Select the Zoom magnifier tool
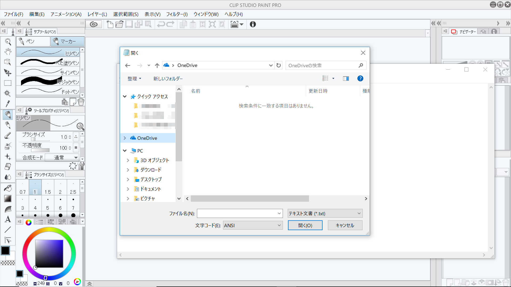Image resolution: width=511 pixels, height=287 pixels. pos(8,42)
